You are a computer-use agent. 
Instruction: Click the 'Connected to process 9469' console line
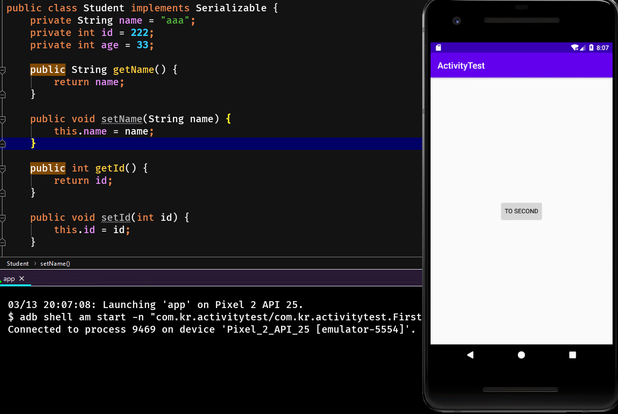pos(212,329)
